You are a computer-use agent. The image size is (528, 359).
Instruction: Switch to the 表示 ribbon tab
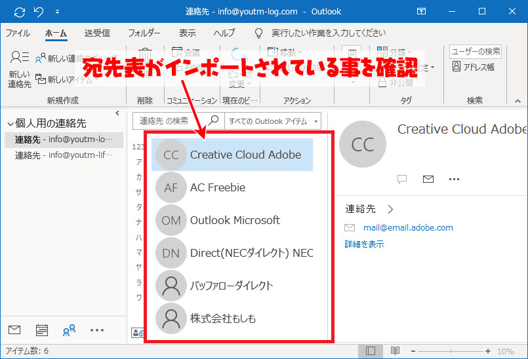tap(187, 33)
